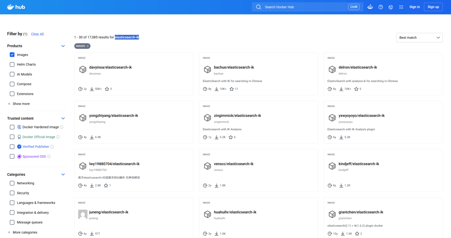Click the clock icon on delron card
This screenshot has height=238, width=451.
[x=330, y=89]
